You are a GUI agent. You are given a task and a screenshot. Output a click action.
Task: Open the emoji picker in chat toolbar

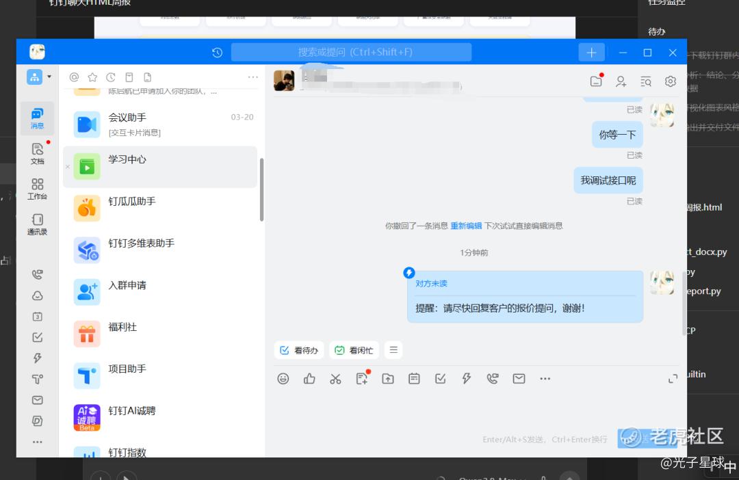point(283,379)
